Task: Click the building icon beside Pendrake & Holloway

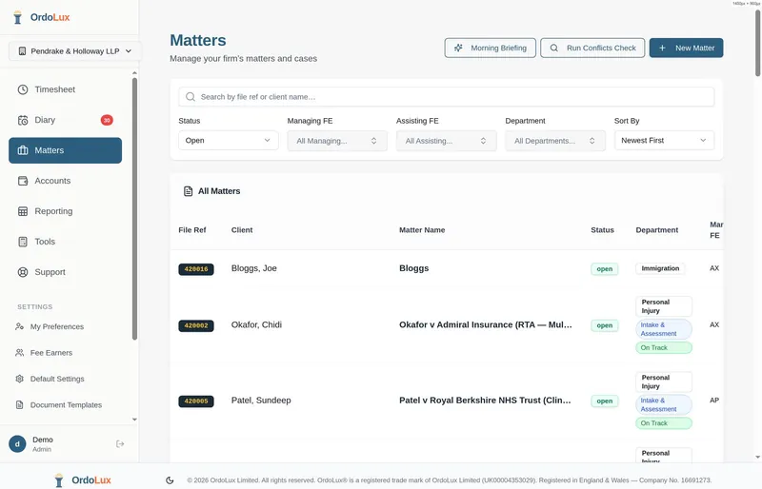Action: click(x=22, y=51)
